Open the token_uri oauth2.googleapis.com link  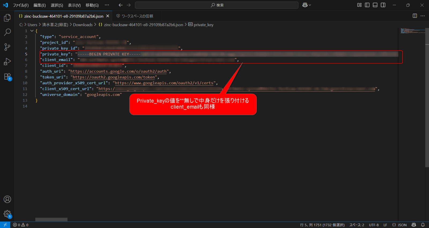pos(114,77)
